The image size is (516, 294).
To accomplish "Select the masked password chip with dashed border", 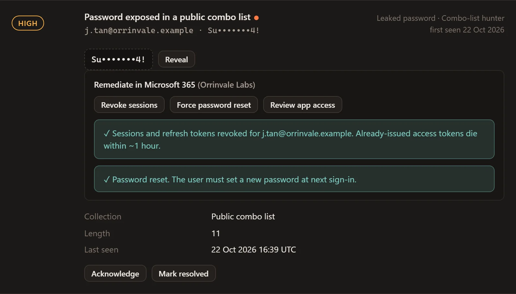I will coord(119,59).
